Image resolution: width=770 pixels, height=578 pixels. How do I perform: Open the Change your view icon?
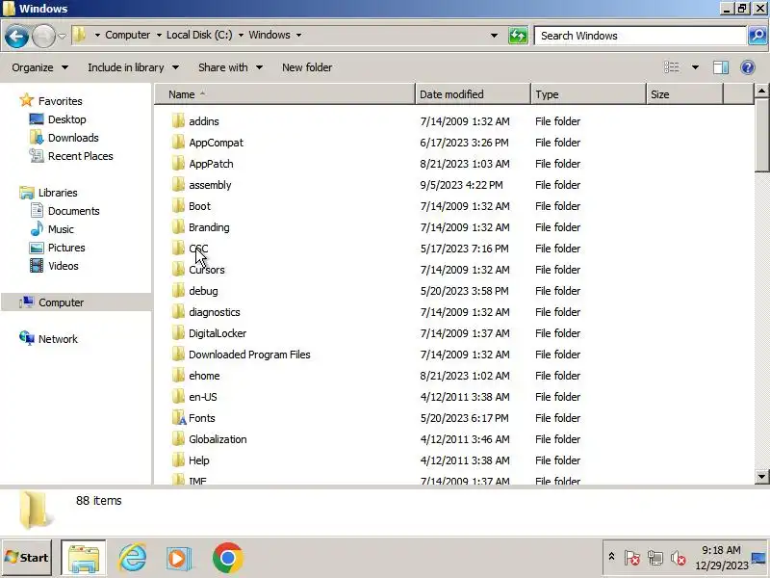coord(672,67)
